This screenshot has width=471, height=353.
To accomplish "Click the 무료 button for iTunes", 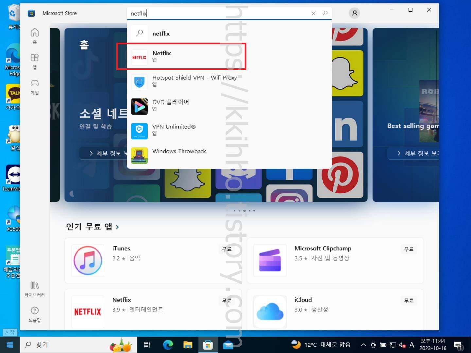I will coord(227,249).
